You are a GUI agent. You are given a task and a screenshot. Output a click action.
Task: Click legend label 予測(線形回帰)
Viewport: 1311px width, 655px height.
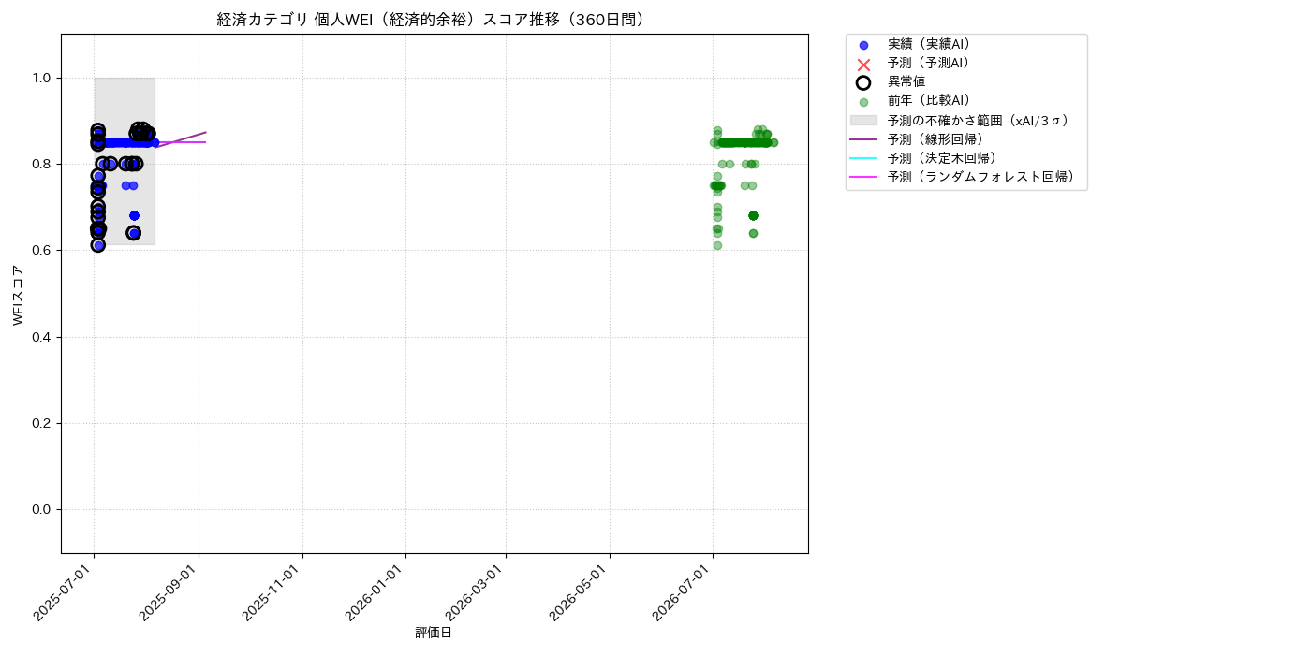[935, 138]
